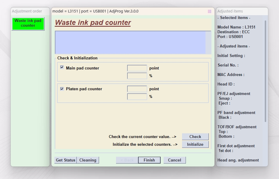Click the Check & Initialization group label
Image resolution: width=279 pixels, height=179 pixels.
tap(77, 58)
